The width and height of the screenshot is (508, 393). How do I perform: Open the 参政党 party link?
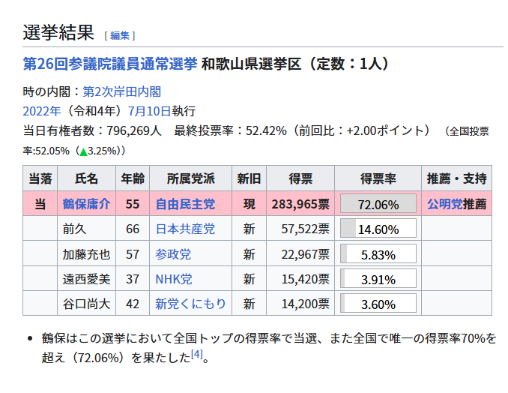[173, 254]
